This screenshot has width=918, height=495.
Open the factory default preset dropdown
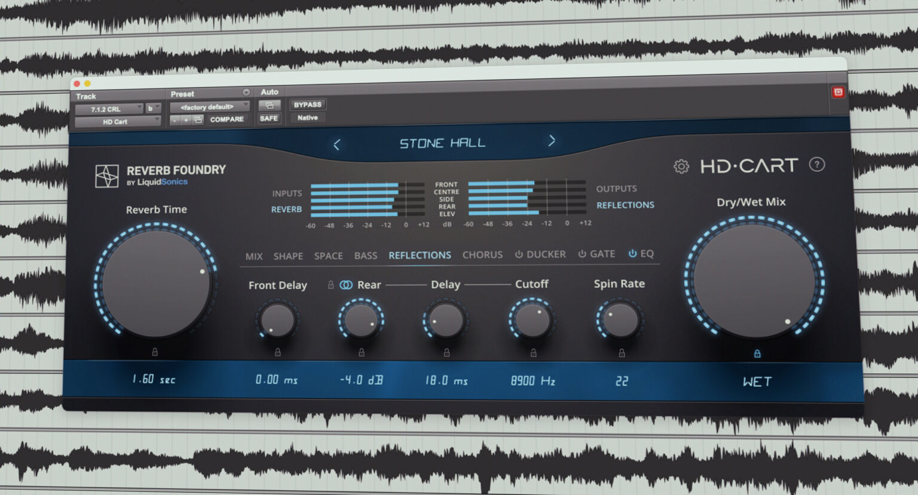pyautogui.click(x=209, y=106)
